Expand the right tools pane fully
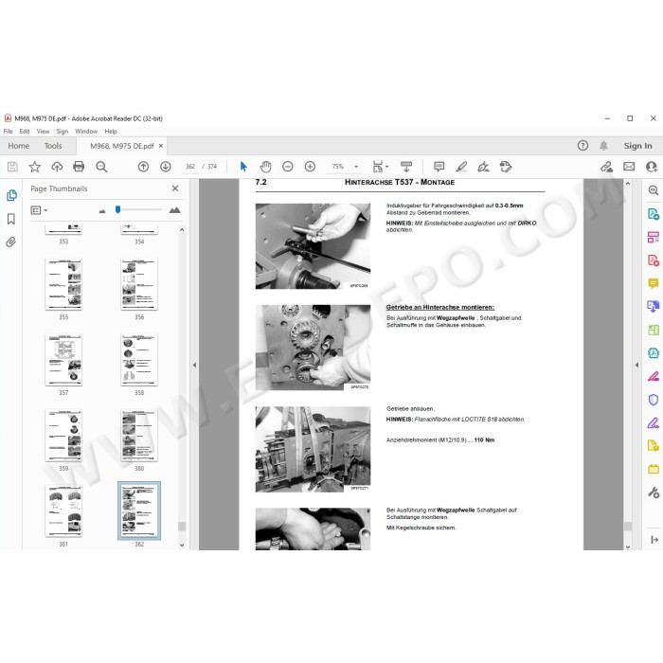Viewport: 663px width, 663px height. tap(654, 540)
